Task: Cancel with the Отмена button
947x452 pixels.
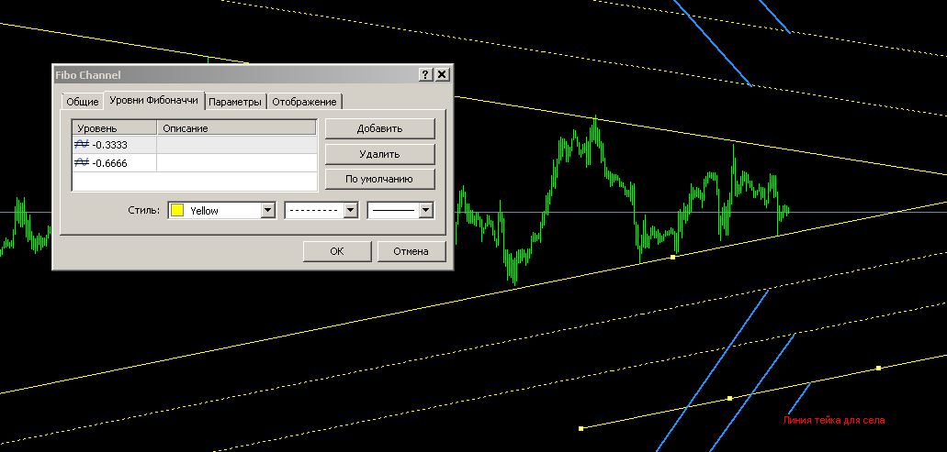Action: click(x=411, y=251)
